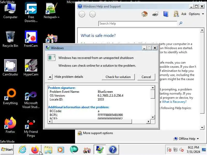Viewport: 207px width, 155px height.
Task: Select the Locale ID value 1033
Action: (101, 99)
